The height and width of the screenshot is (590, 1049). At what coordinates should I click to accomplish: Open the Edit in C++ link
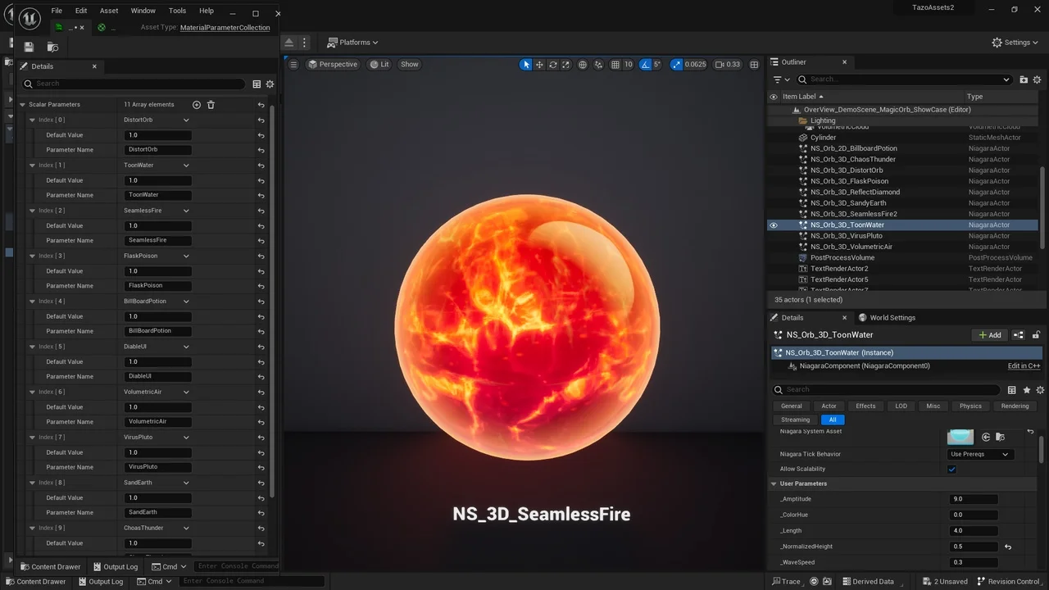(x=1024, y=366)
